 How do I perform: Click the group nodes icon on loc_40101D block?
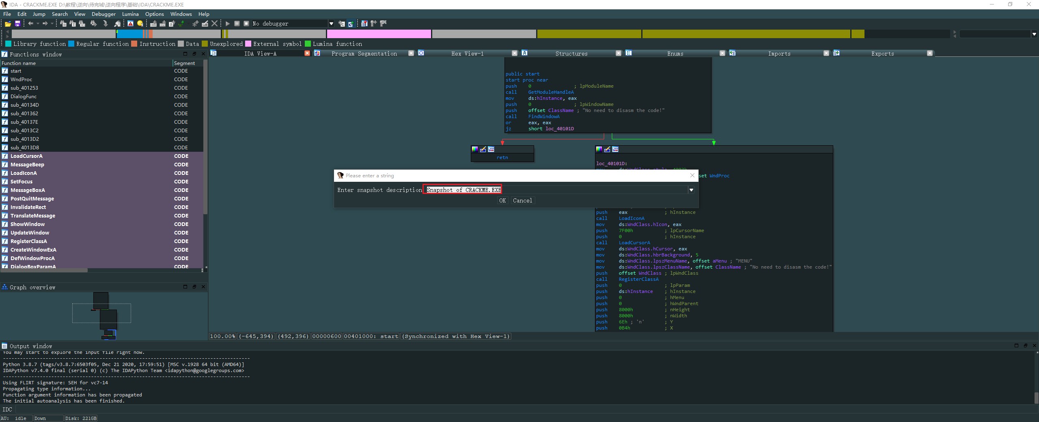click(615, 149)
